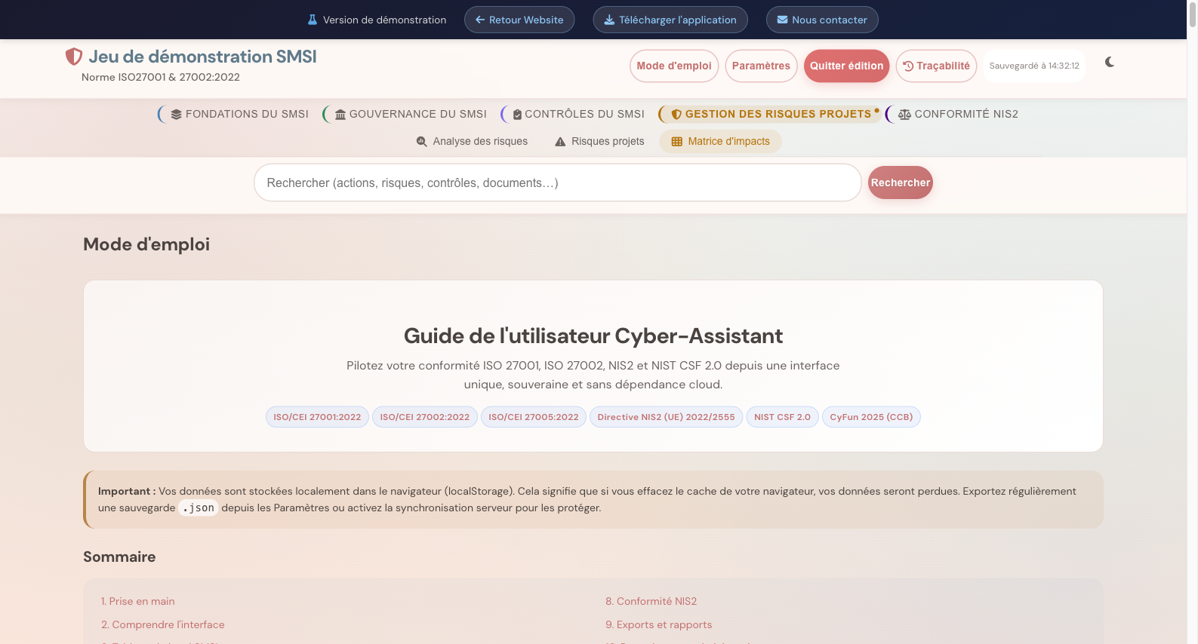Click the history icon in Traçabilité
This screenshot has height=644, width=1198.
coord(908,66)
